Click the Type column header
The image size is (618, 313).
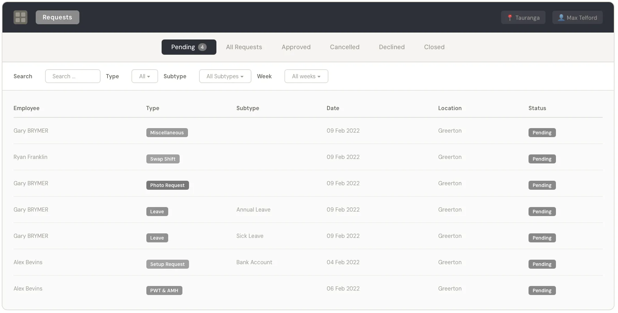pos(153,108)
